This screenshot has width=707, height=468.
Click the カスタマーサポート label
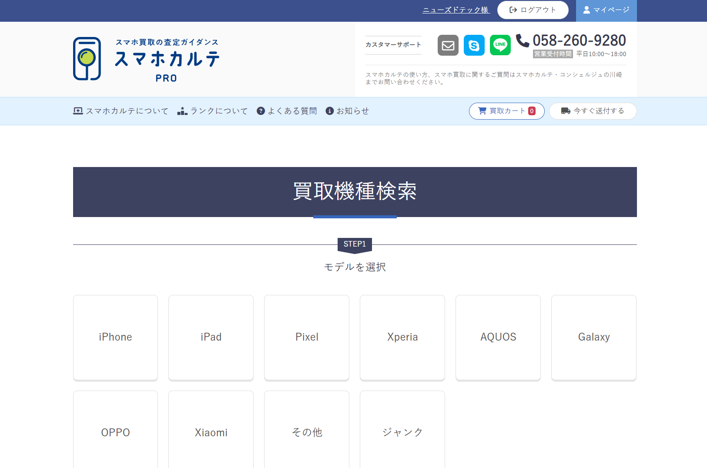393,45
